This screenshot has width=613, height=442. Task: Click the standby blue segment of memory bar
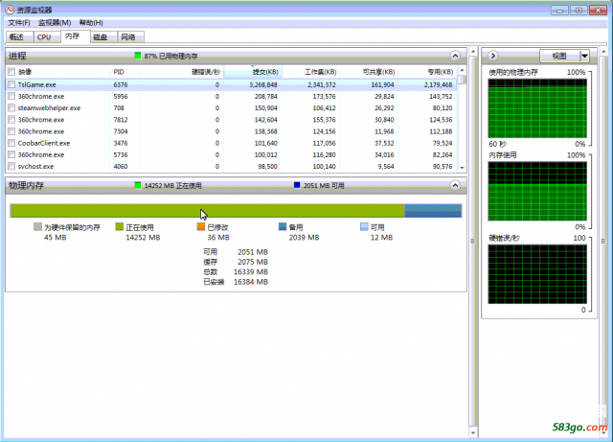click(433, 211)
